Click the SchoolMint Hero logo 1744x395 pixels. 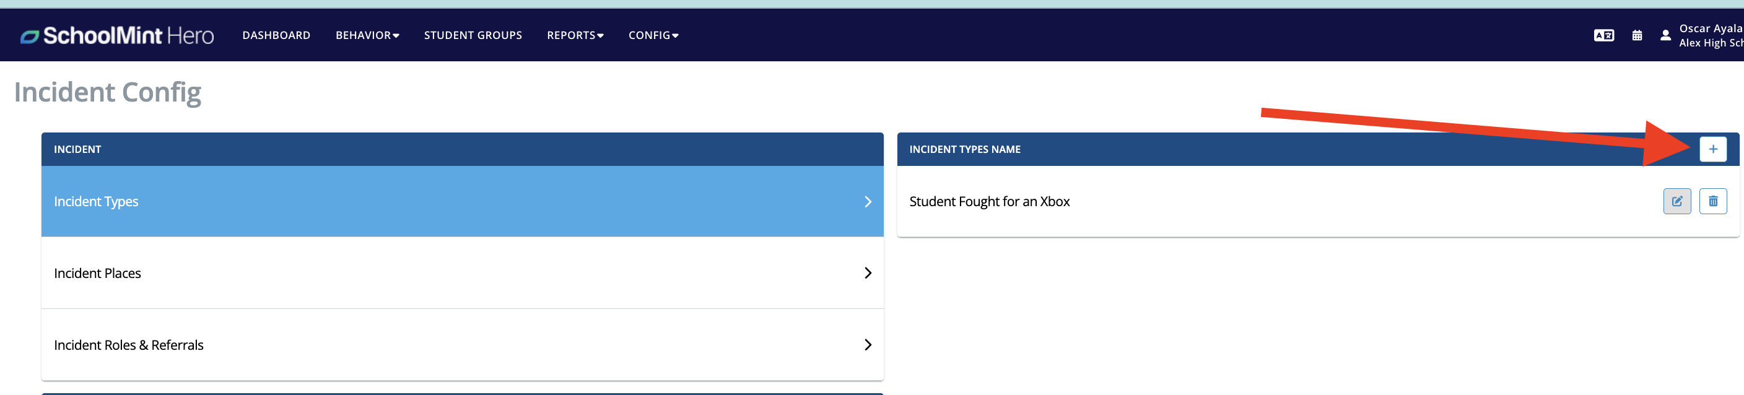pyautogui.click(x=117, y=35)
